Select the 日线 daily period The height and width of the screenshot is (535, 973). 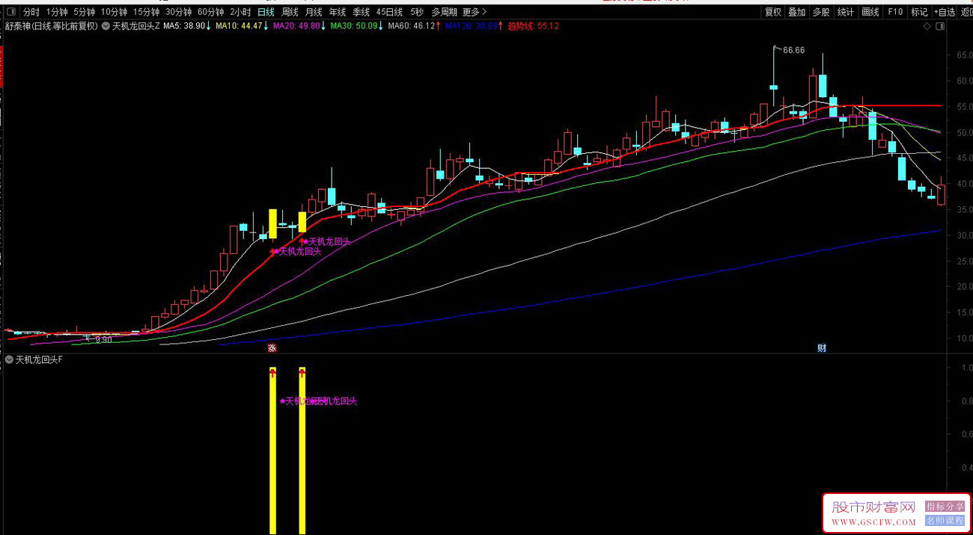[x=266, y=12]
